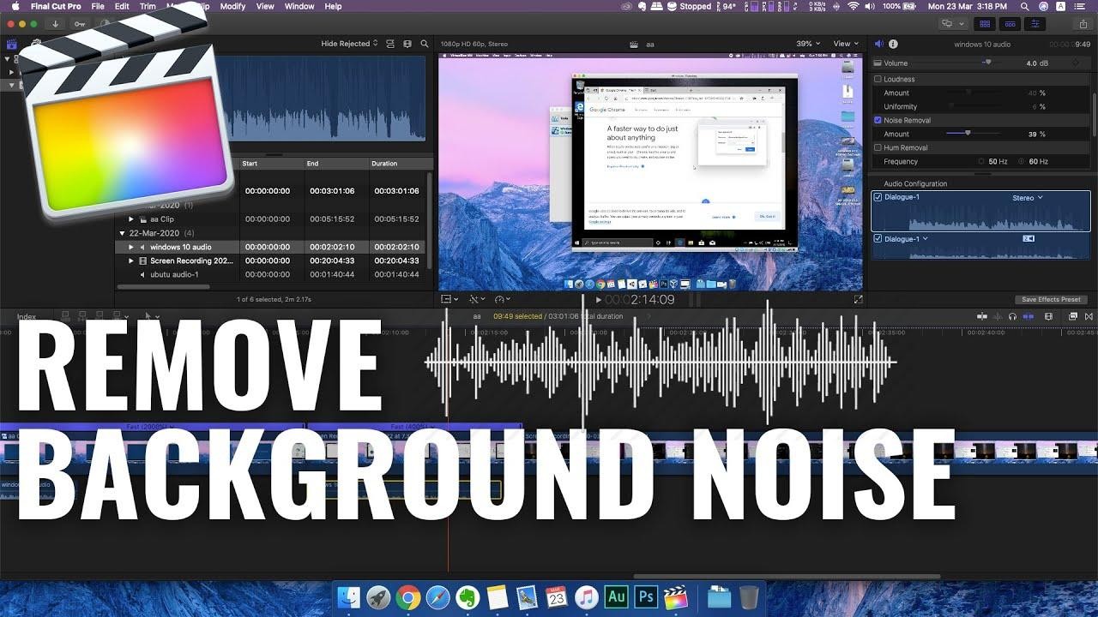The width and height of the screenshot is (1098, 617).
Task: Enable the Loudness checkbox
Action: coord(878,79)
